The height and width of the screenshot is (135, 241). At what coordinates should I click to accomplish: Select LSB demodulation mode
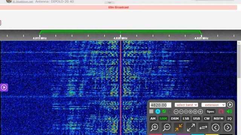click(186, 118)
